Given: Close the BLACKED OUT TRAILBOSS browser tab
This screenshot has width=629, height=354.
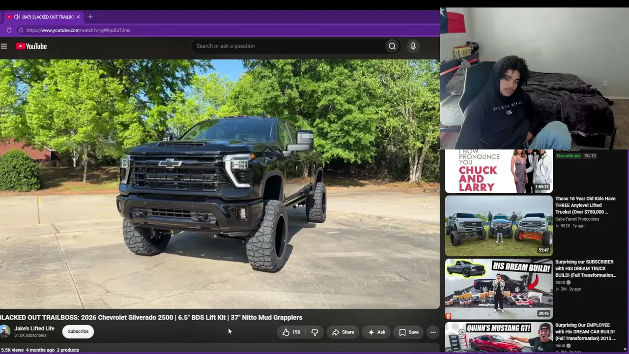Looking at the screenshot, I should click(78, 17).
